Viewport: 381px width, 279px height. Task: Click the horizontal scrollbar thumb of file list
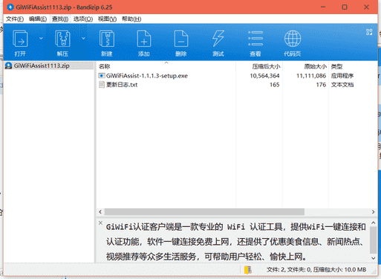pyautogui.click(x=204, y=212)
